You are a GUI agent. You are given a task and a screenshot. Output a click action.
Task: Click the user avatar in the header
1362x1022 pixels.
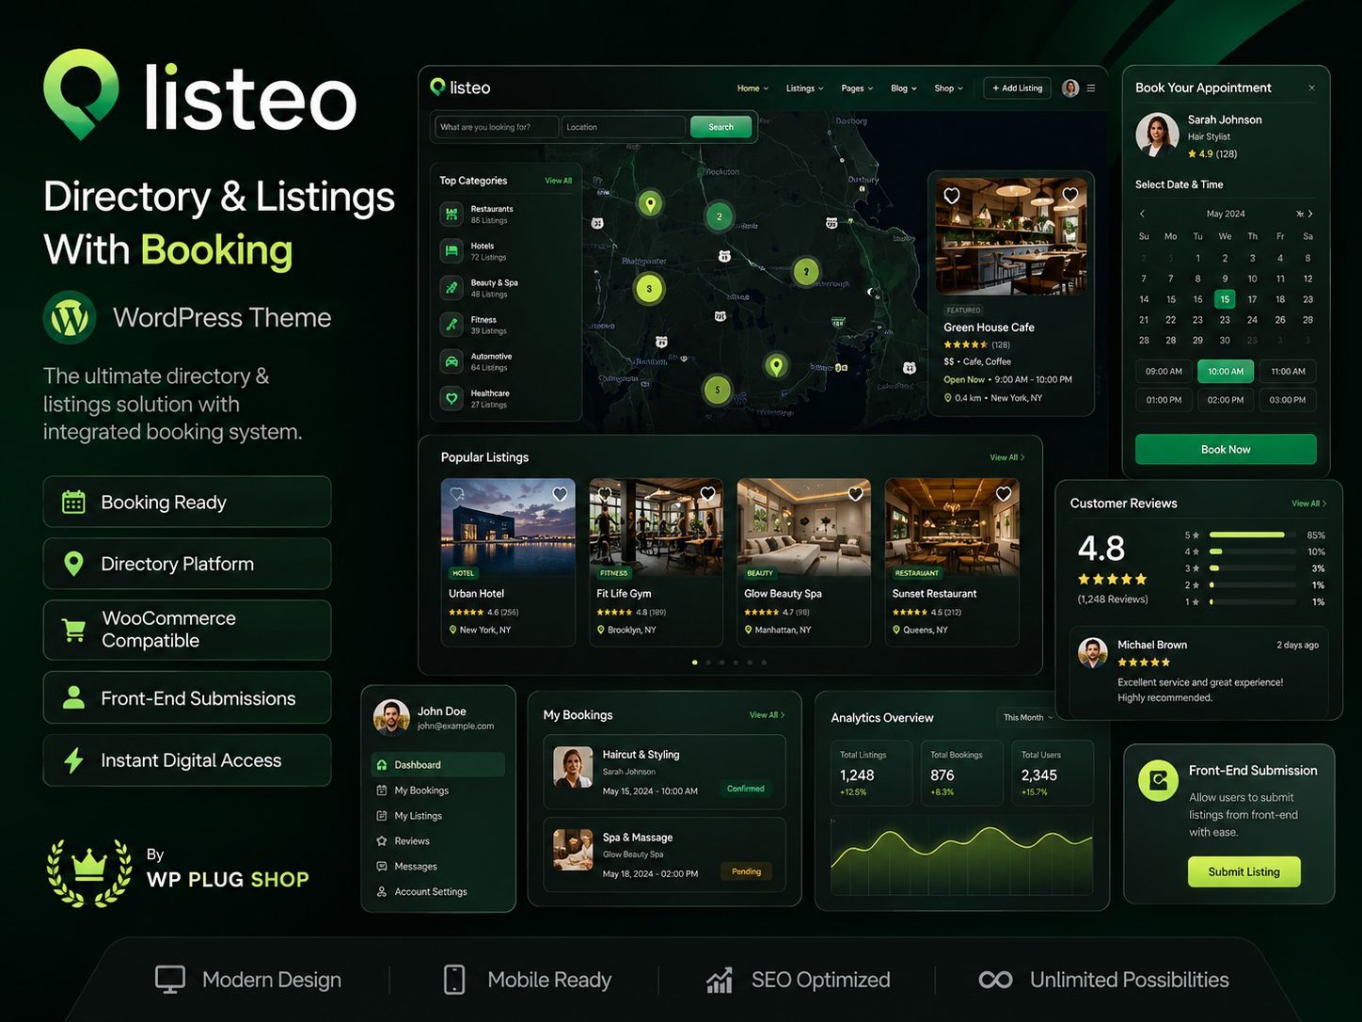pyautogui.click(x=1070, y=88)
